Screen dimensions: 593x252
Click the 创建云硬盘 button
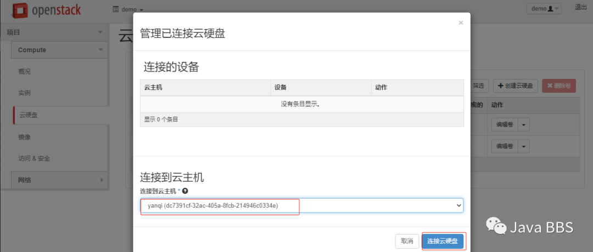(516, 85)
